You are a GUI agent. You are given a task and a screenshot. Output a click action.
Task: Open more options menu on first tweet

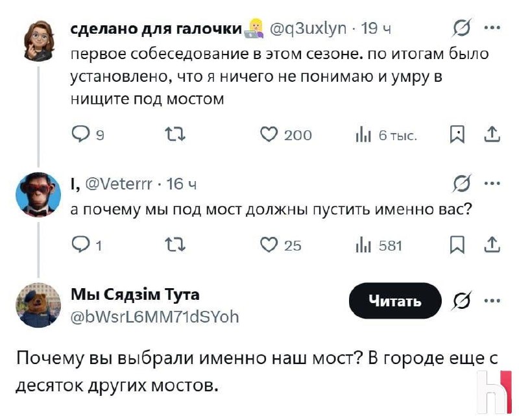[492, 28]
